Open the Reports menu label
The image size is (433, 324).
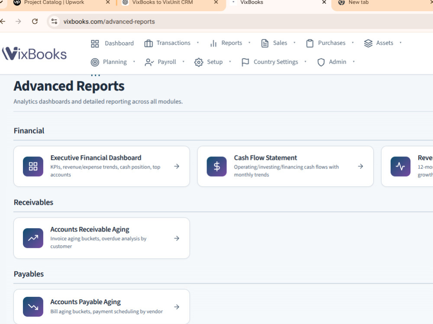(x=232, y=43)
